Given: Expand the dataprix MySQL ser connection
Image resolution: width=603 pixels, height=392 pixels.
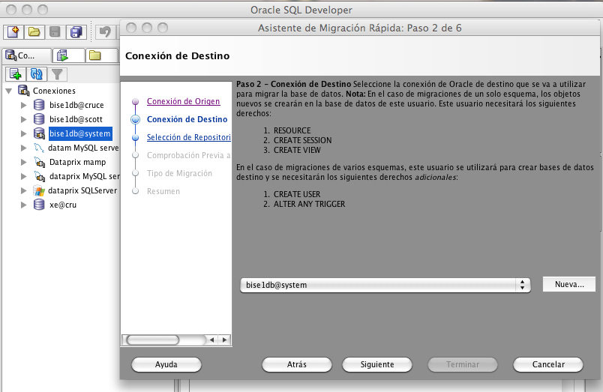Looking at the screenshot, I should (23, 176).
